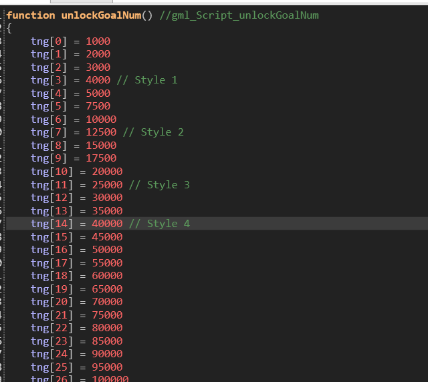Click the value 95000 on the tng[25] line
Screen dimensions: 428x382
(x=107, y=367)
